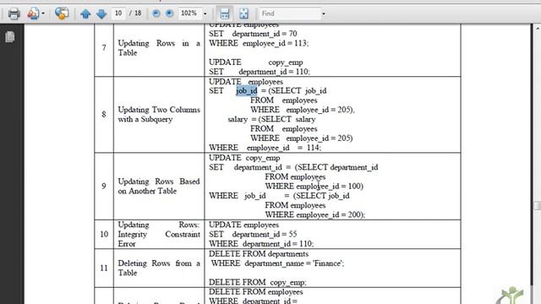The height and width of the screenshot is (304, 541).
Task: Click 'SET department_id = 70' line
Action: point(253,34)
